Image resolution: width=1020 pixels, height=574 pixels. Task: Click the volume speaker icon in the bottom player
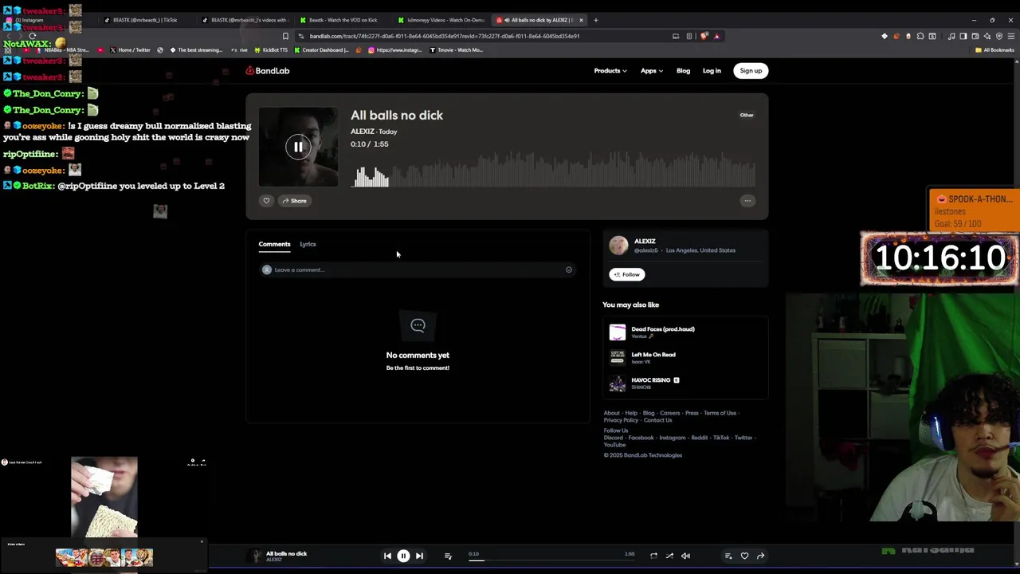tap(685, 556)
